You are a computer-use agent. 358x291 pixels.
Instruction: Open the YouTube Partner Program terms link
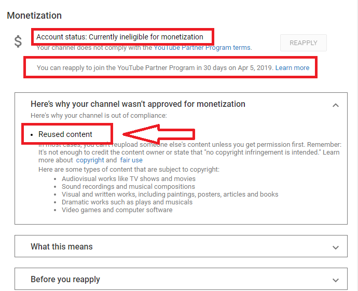202,48
